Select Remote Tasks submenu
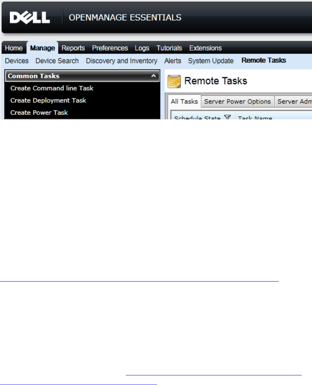 [x=264, y=60]
